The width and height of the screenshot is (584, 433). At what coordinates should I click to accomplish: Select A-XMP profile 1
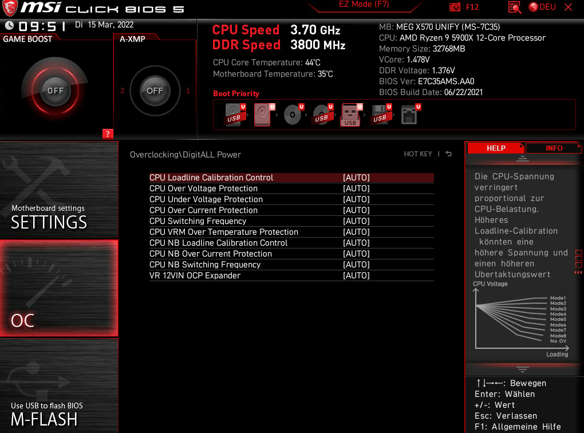coord(188,91)
